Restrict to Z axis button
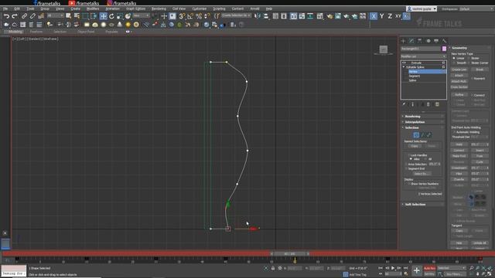Viewport: 495px width, 278px height. 390,16
